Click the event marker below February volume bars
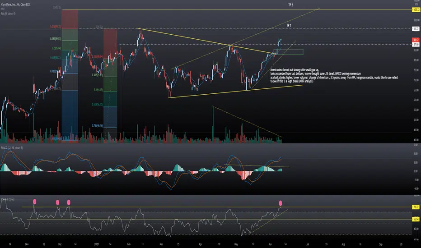421x248 pixels. (x=144, y=139)
